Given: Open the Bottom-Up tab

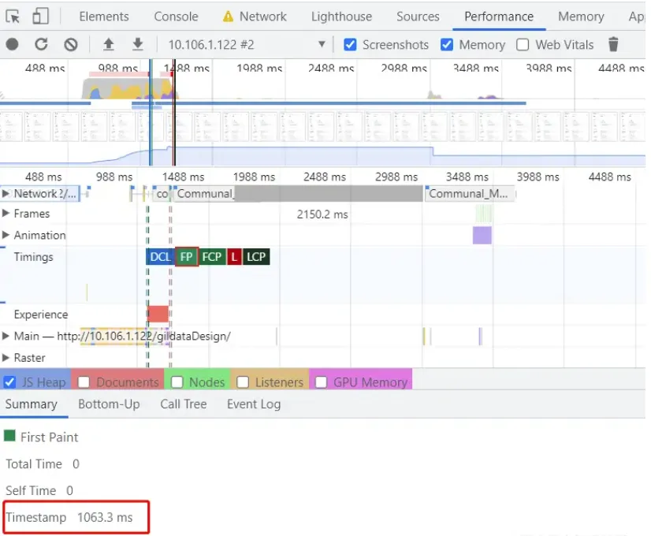Looking at the screenshot, I should click(x=109, y=404).
